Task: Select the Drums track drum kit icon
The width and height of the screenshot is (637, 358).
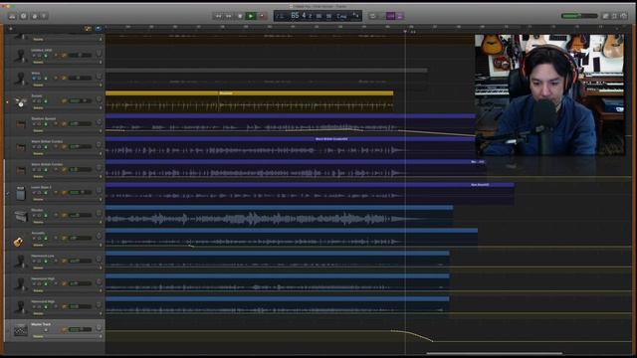Action: (x=20, y=101)
